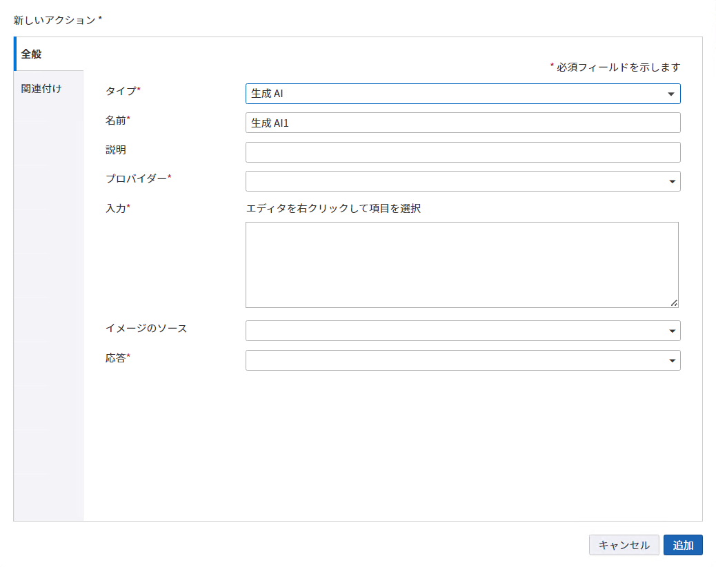Viewport: 716px width, 567px height.
Task: Expand the イメージのソース dropdown
Action: point(462,331)
